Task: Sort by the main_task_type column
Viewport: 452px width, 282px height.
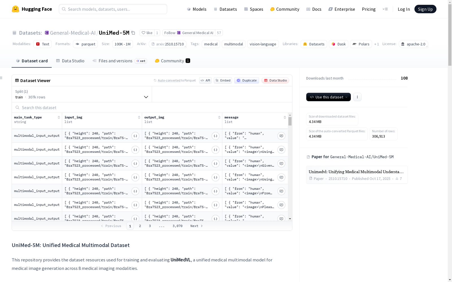Action: [x=59, y=117]
